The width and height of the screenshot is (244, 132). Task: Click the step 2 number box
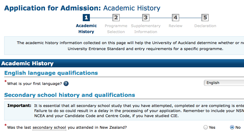click(116, 18)
